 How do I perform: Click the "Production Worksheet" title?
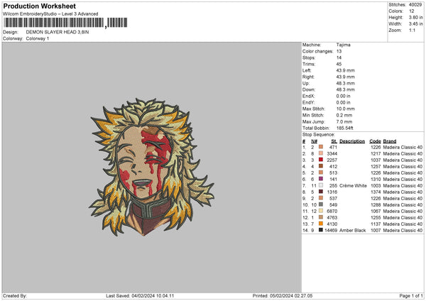pos(40,6)
